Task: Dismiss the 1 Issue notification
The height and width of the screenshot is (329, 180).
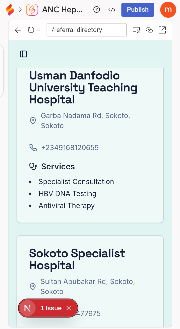Action: point(69,308)
